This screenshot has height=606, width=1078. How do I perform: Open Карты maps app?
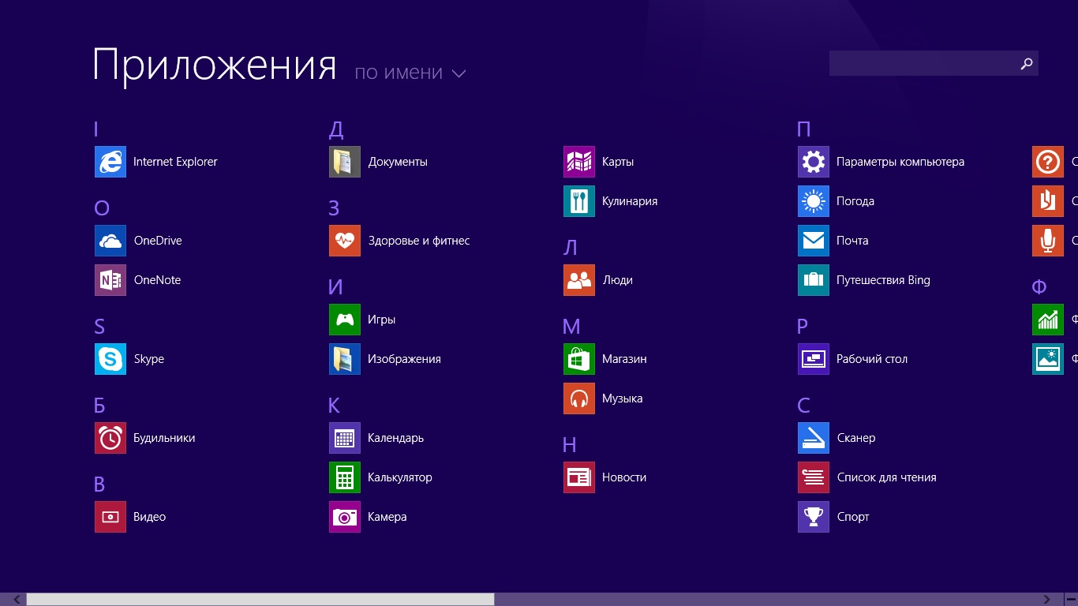coord(599,162)
